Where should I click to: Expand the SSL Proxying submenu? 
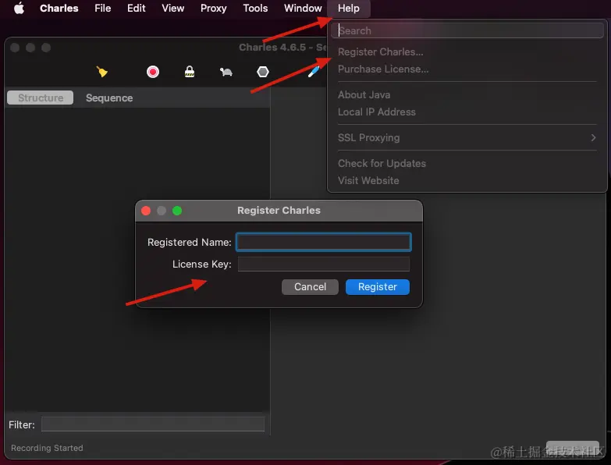click(x=467, y=137)
